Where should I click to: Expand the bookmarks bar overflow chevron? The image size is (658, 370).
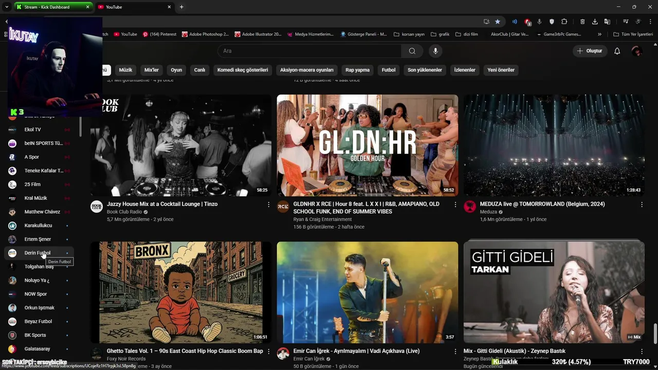[599, 34]
